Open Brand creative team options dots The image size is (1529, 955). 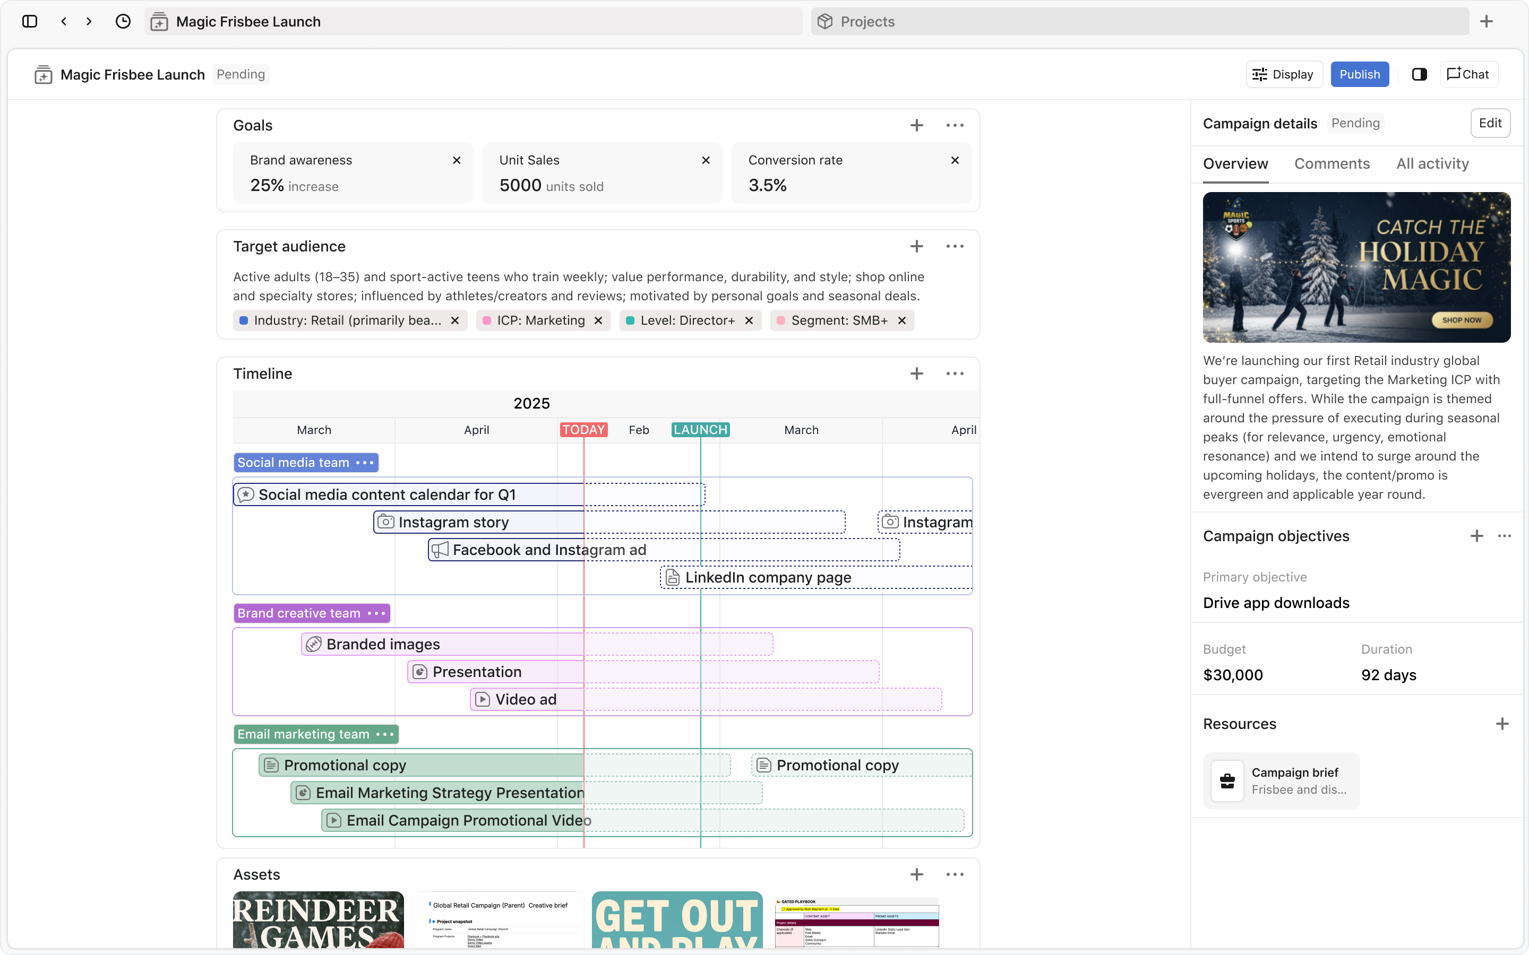376,613
